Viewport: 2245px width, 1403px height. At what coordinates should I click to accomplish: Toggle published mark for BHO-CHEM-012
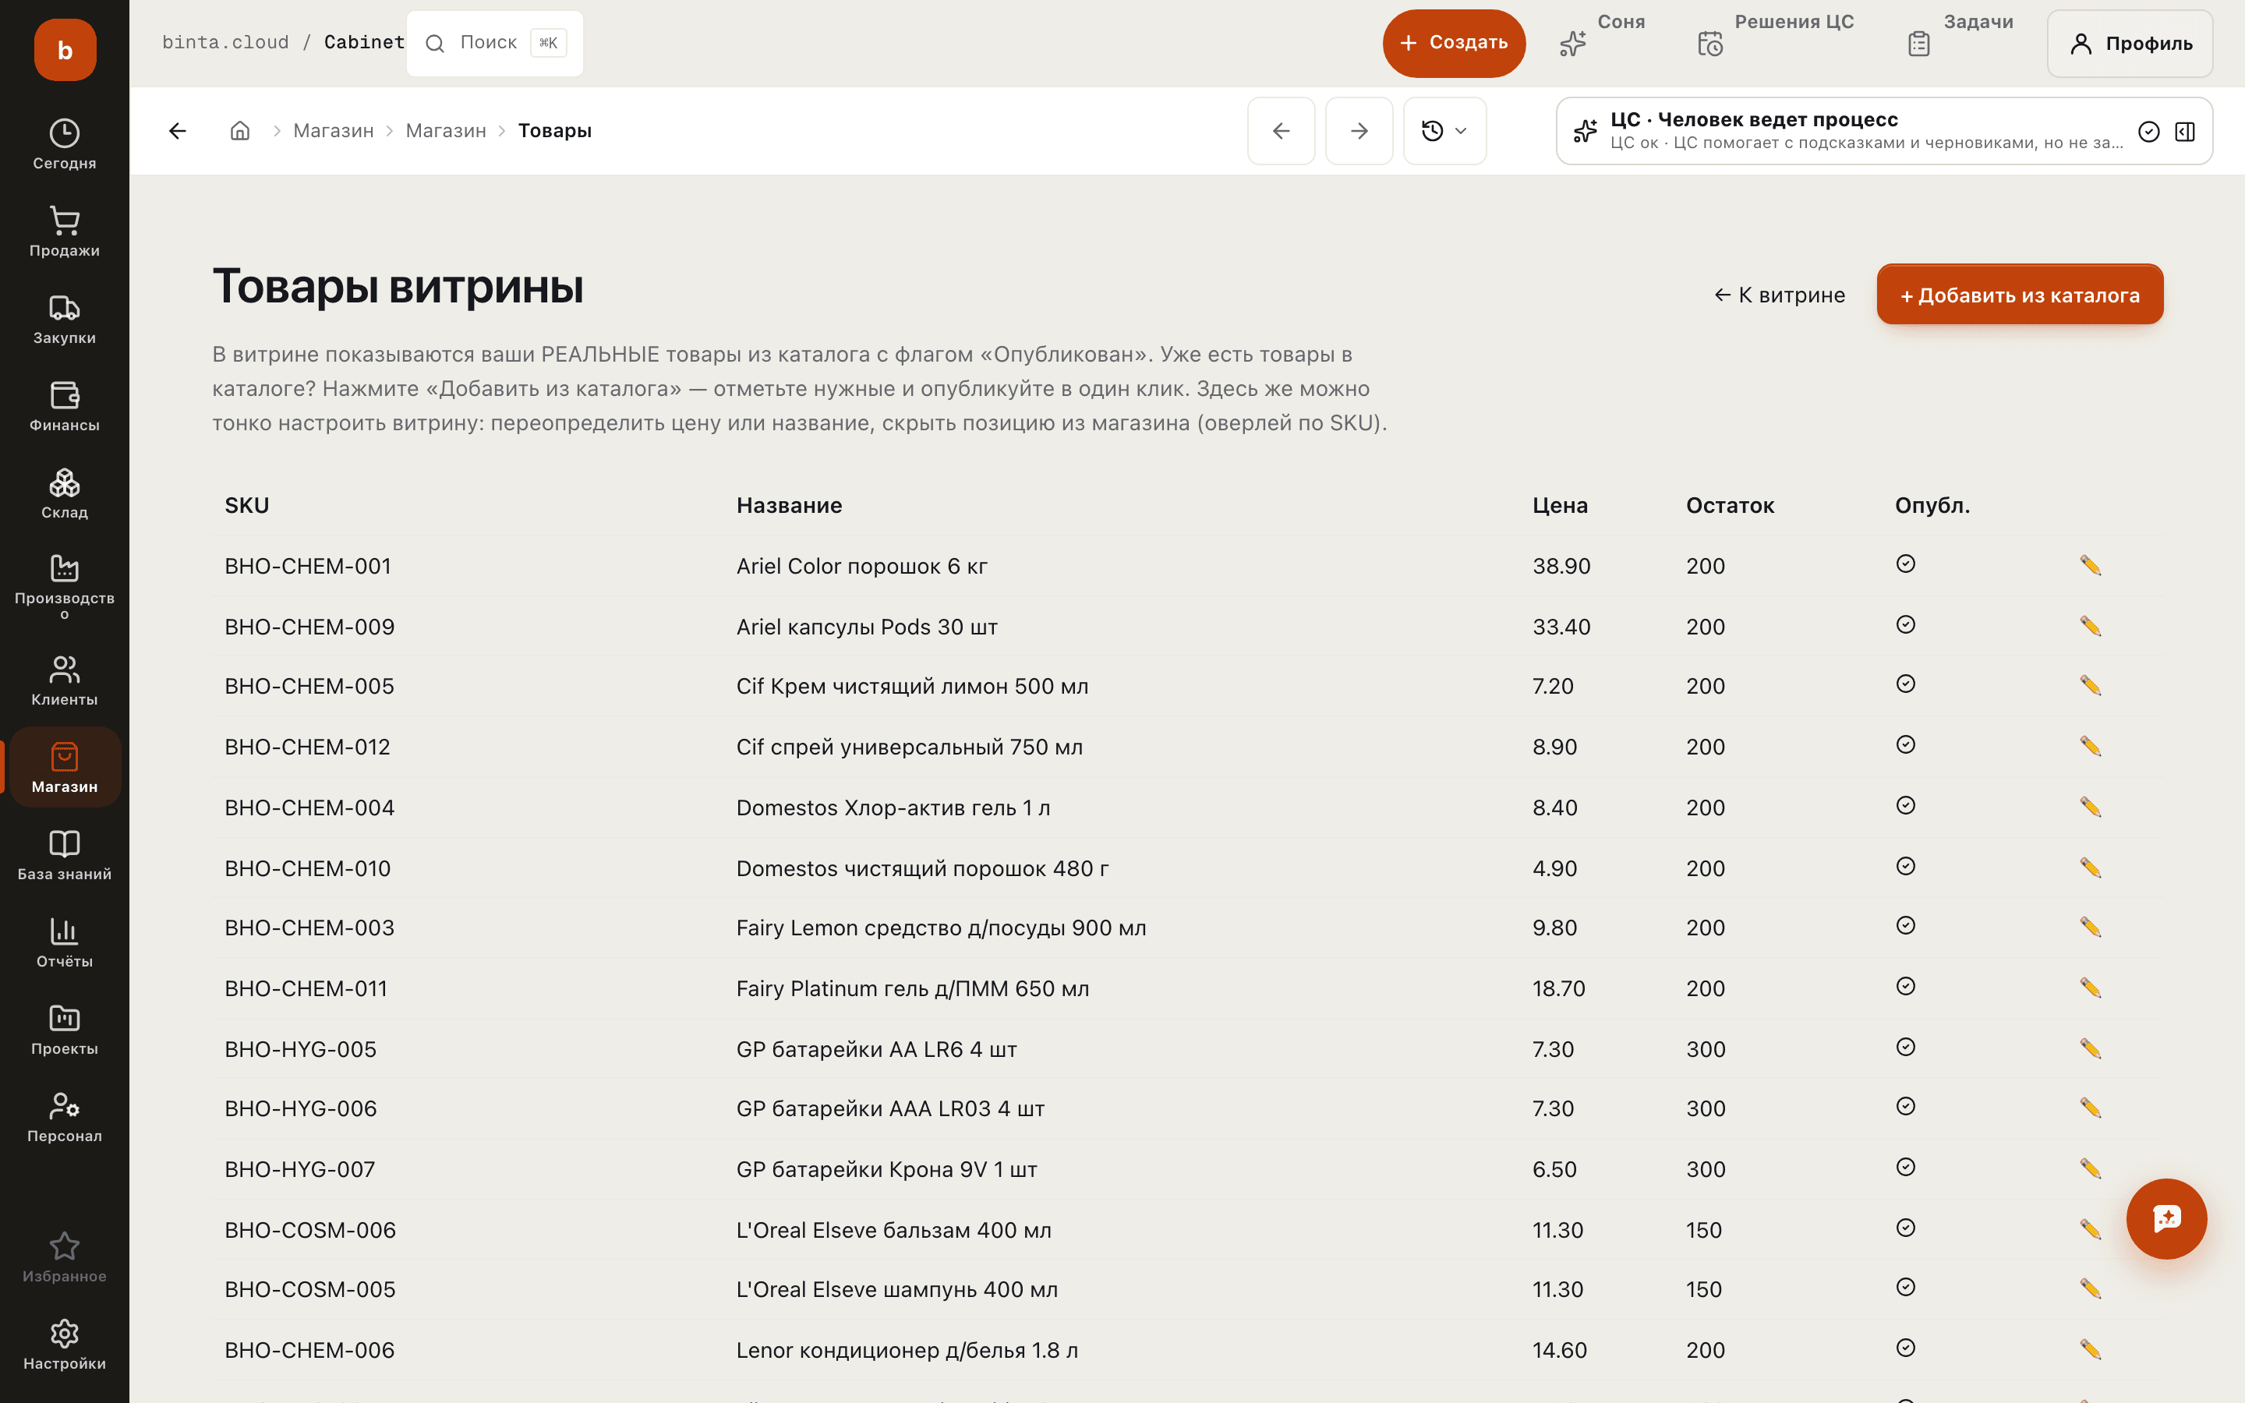(x=1905, y=745)
